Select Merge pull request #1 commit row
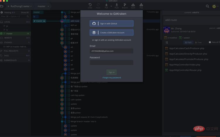The image size is (220, 137). click(89, 117)
